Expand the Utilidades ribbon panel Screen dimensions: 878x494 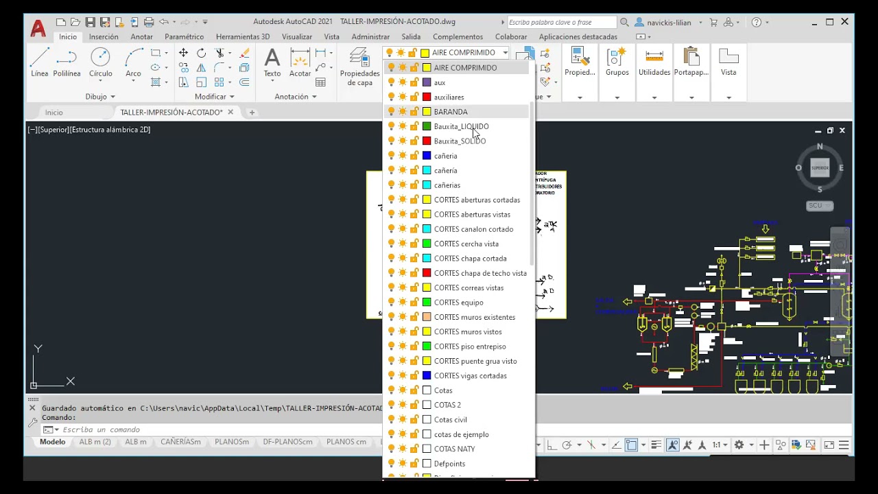coord(654,97)
